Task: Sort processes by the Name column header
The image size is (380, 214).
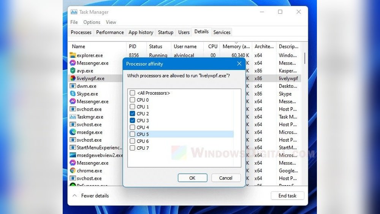Action: (x=79, y=46)
